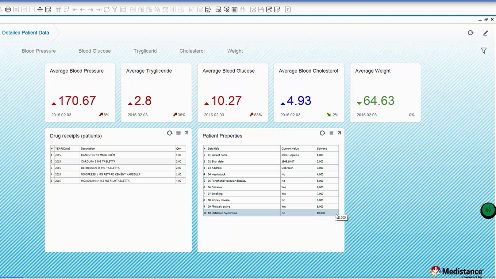This screenshot has width=496, height=279.
Task: Refresh the dashboard with the top-right reload icon
Action: (x=471, y=33)
